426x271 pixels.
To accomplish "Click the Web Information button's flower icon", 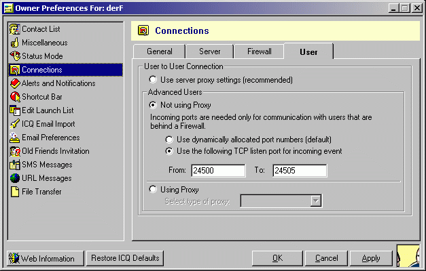I will (14, 258).
